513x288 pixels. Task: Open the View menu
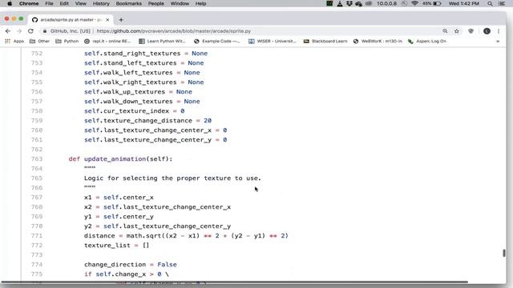click(x=80, y=3)
